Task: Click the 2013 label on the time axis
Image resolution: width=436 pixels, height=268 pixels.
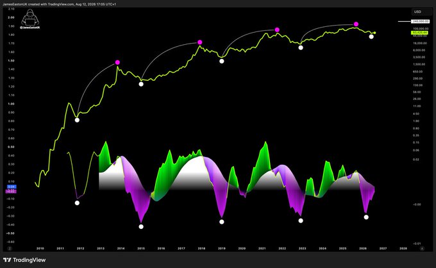Action: click(101, 249)
